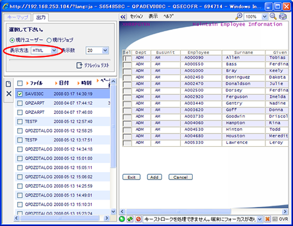Viewport: 293px width, 226px height.
Task: Open the 表示 menu
Action: pos(153,16)
